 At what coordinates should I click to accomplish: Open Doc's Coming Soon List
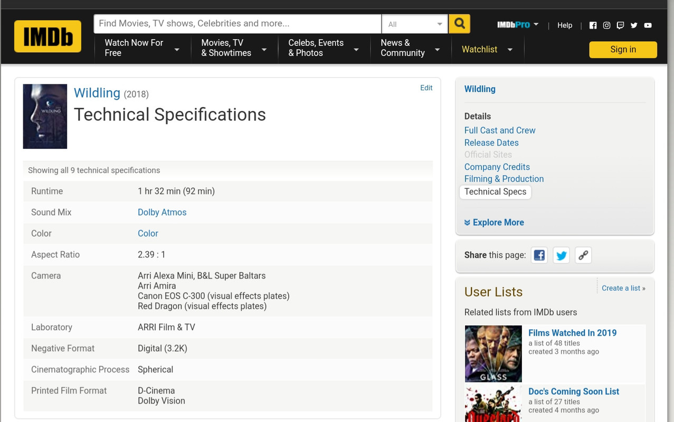[574, 391]
